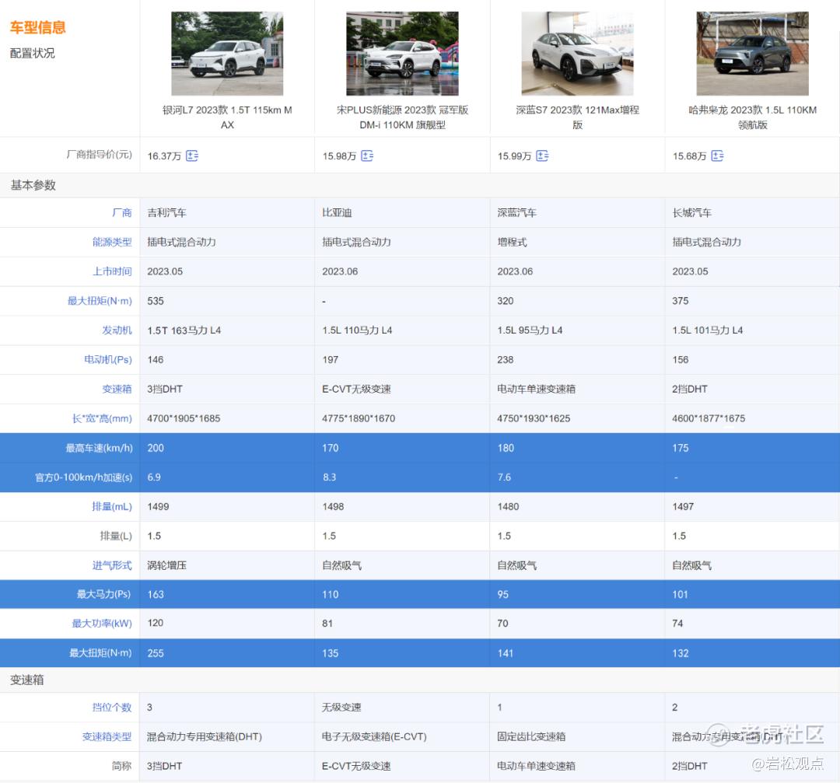Click the 120 max power value
The height and width of the screenshot is (783, 840).
coord(156,624)
